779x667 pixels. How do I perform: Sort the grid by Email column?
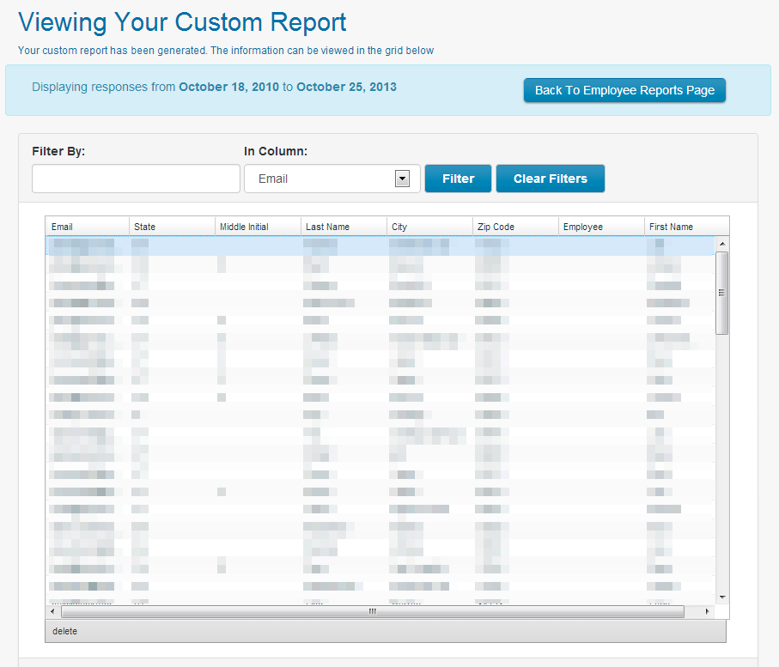pos(86,226)
